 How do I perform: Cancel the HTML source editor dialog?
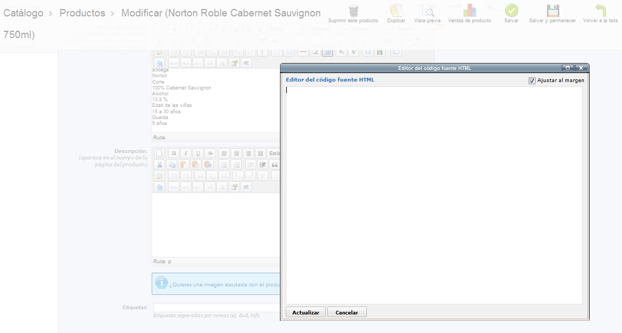click(347, 312)
